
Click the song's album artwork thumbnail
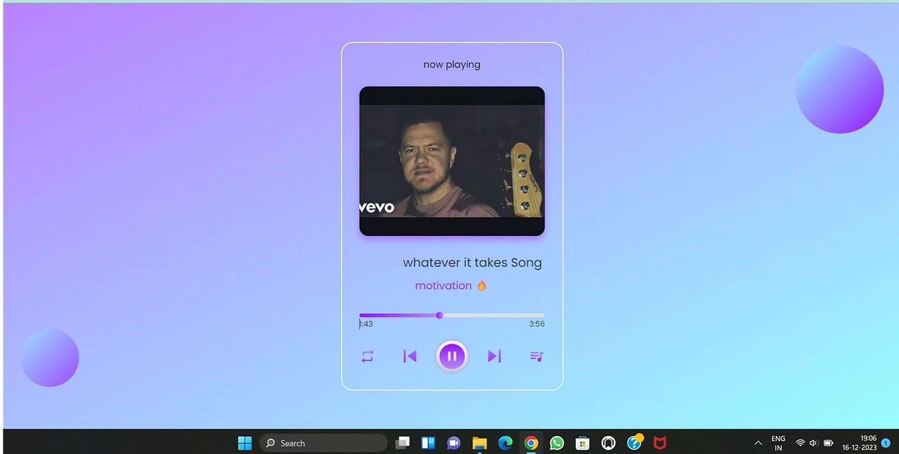[x=452, y=161]
